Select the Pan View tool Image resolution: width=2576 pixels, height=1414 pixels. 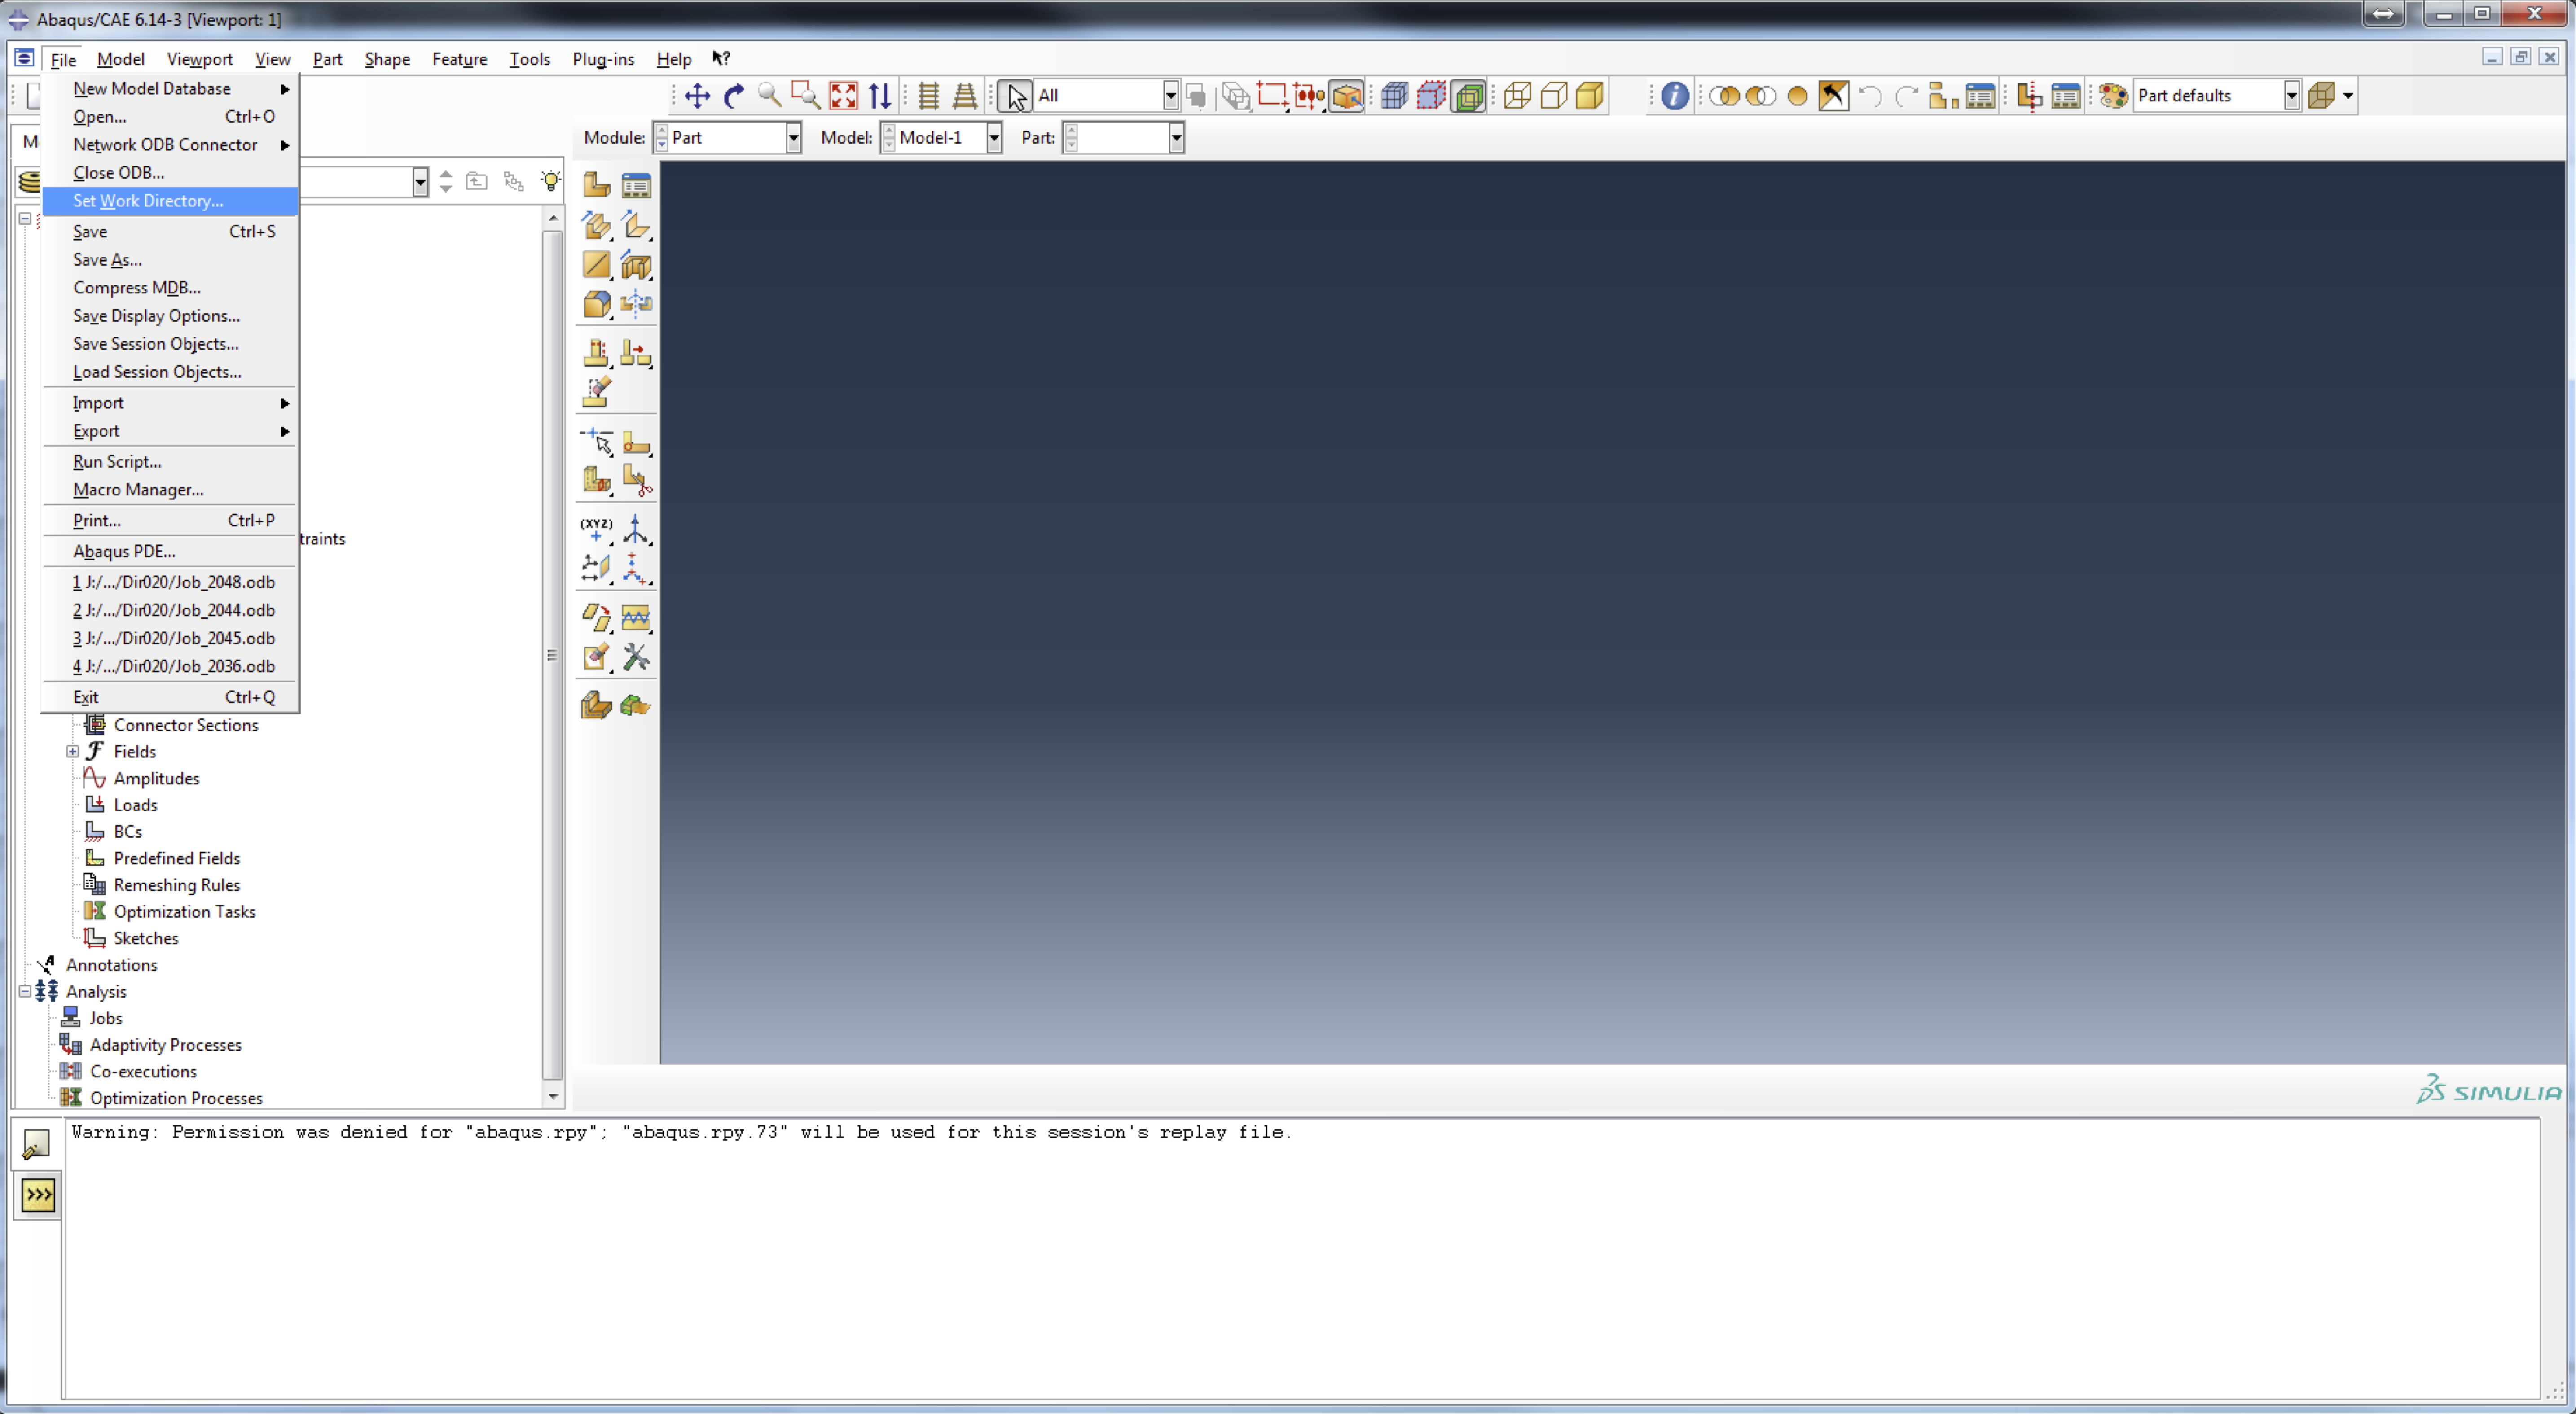(697, 96)
